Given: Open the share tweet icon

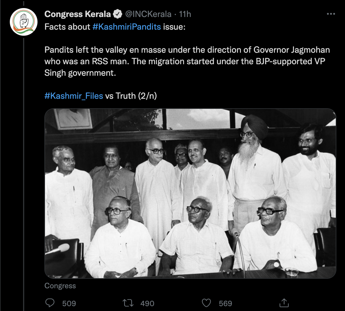Looking at the screenshot, I should pyautogui.click(x=284, y=303).
